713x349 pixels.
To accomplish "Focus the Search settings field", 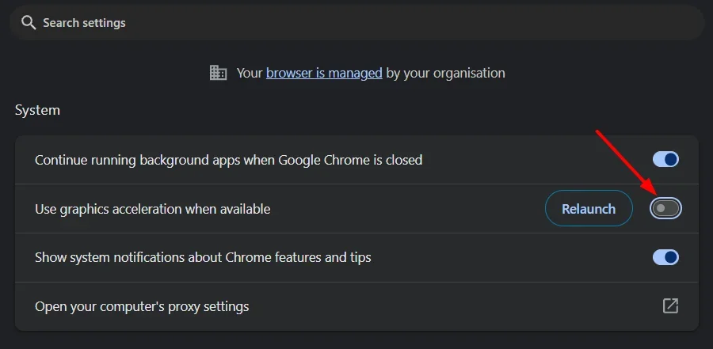I will [x=238, y=23].
